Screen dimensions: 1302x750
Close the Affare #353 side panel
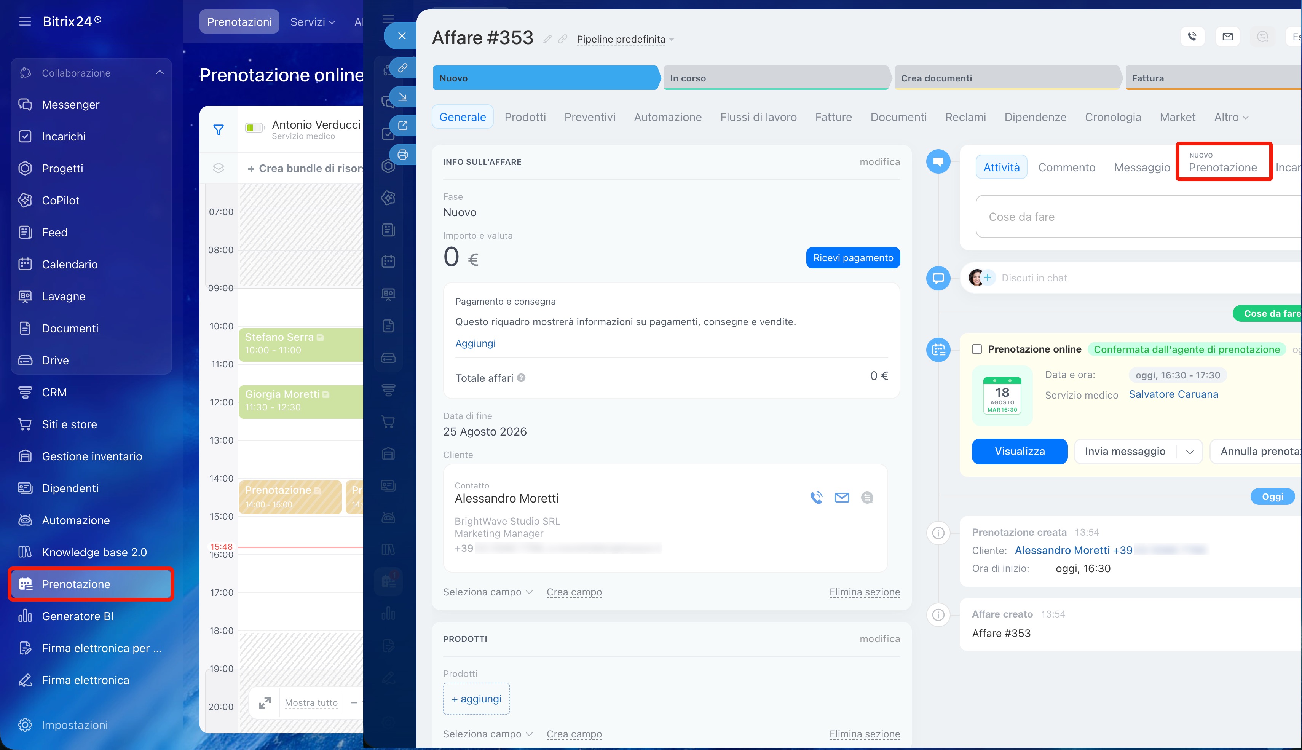coord(402,35)
